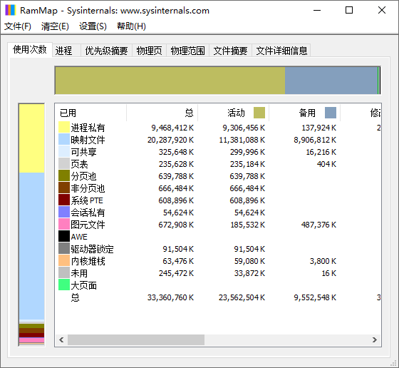Click the pink swatch beside 图元文件

pos(64,225)
